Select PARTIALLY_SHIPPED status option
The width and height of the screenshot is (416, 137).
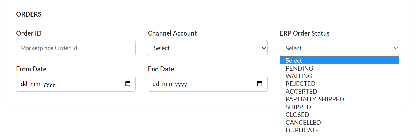(x=315, y=99)
